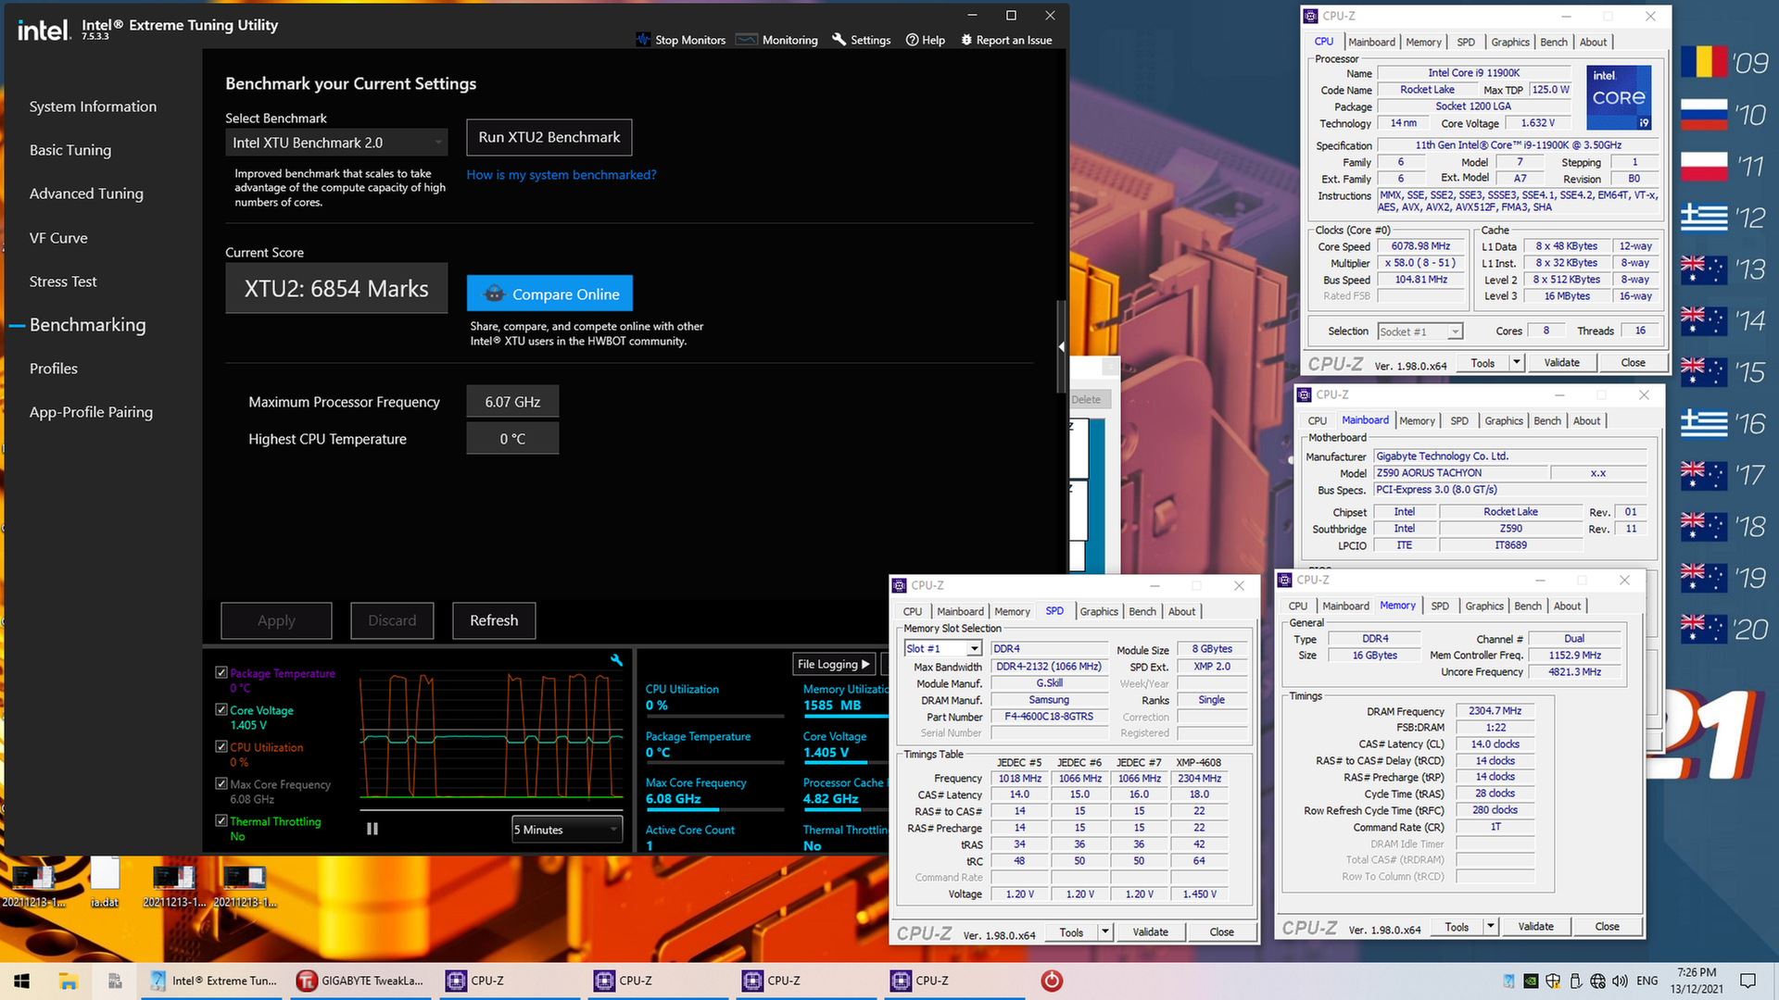Click Run XTU2 Benchmark button

549,137
